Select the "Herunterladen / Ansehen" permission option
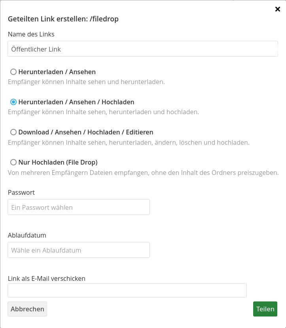The width and height of the screenshot is (286, 328). [13, 72]
